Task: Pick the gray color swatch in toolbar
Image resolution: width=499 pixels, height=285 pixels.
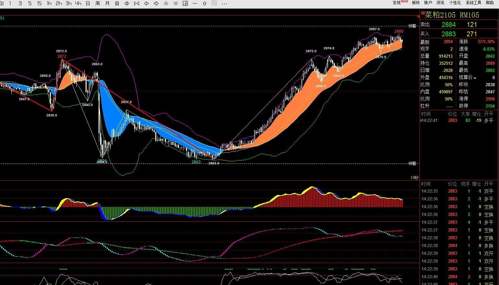Action: tap(214, 3)
